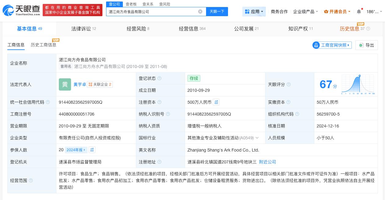
Task: Click credit code 91440823562597005Q under 统一社会信用代码
Action: tap(80, 102)
